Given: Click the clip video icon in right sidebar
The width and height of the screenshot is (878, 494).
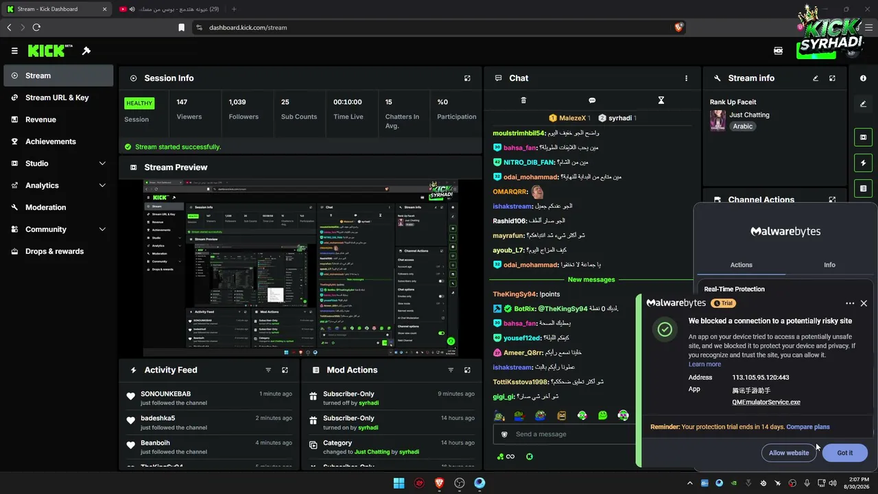Looking at the screenshot, I should pos(863,137).
